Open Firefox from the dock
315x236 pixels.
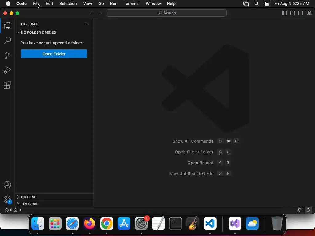pos(90,223)
